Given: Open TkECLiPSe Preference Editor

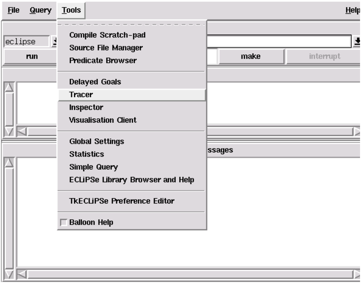Looking at the screenshot, I should click(121, 201).
